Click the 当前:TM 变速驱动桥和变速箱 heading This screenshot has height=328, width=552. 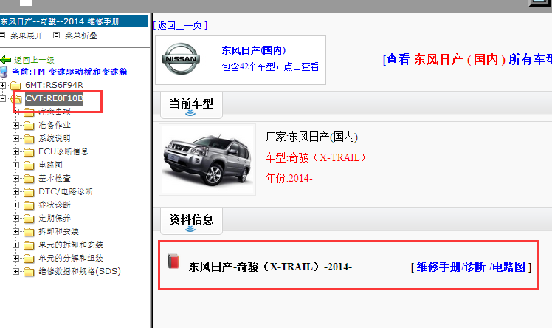click(69, 72)
